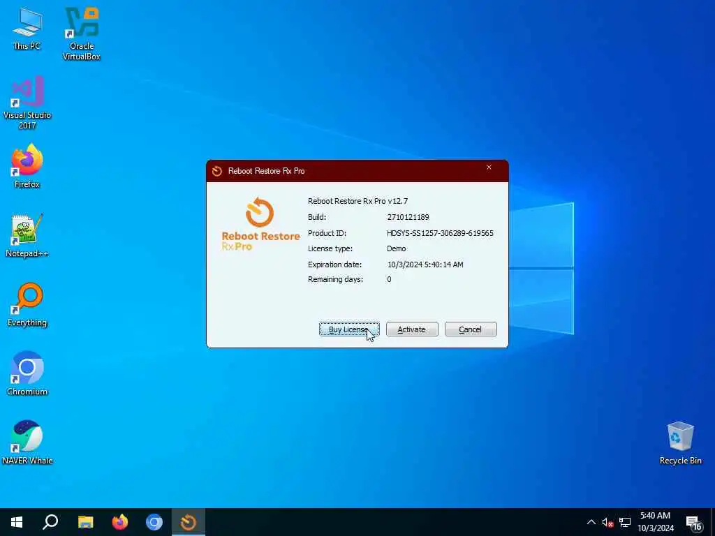Open the Windows Start menu

tap(17, 522)
